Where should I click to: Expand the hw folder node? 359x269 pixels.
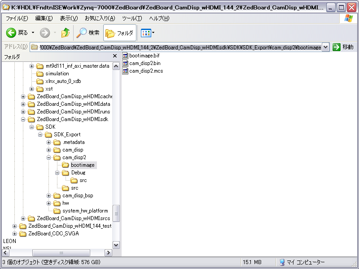pyautogui.click(x=49, y=203)
